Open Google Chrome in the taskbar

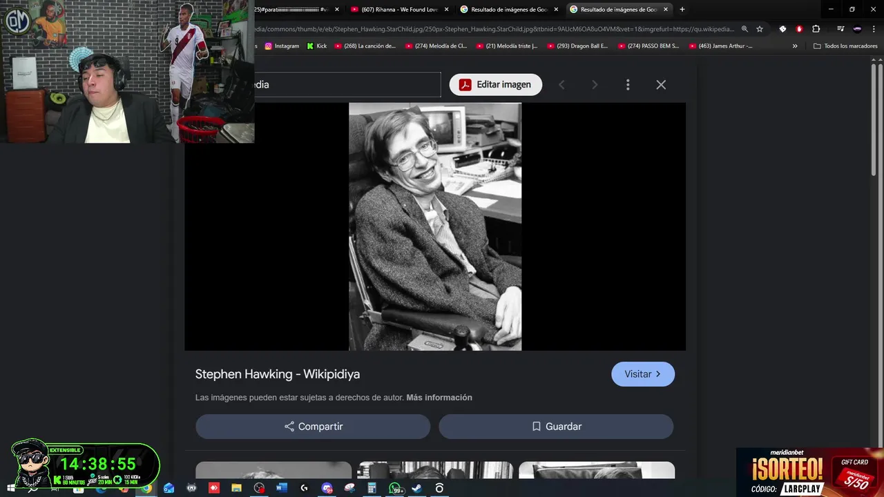146,488
